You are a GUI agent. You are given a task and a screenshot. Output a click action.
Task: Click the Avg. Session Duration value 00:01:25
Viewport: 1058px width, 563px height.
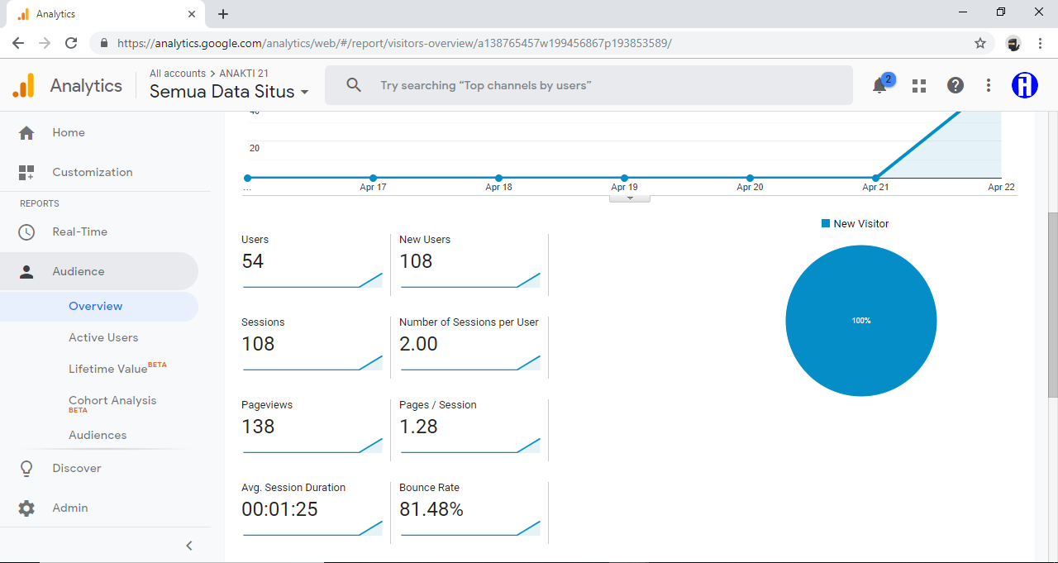coord(279,509)
